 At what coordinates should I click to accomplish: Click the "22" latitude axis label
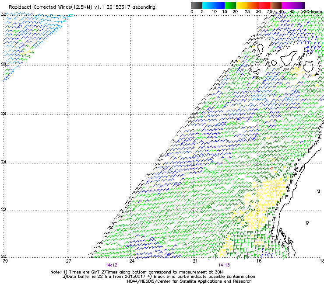pos(4,209)
